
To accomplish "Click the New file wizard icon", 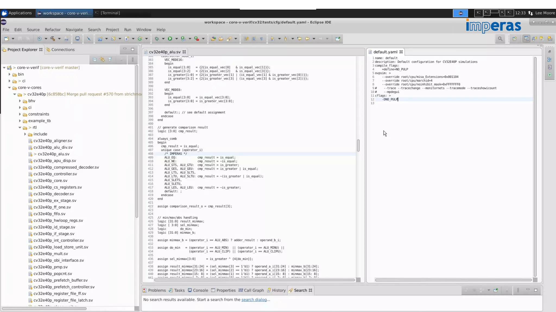I will pos(7,39).
